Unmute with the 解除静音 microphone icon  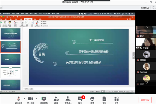point(18,99)
